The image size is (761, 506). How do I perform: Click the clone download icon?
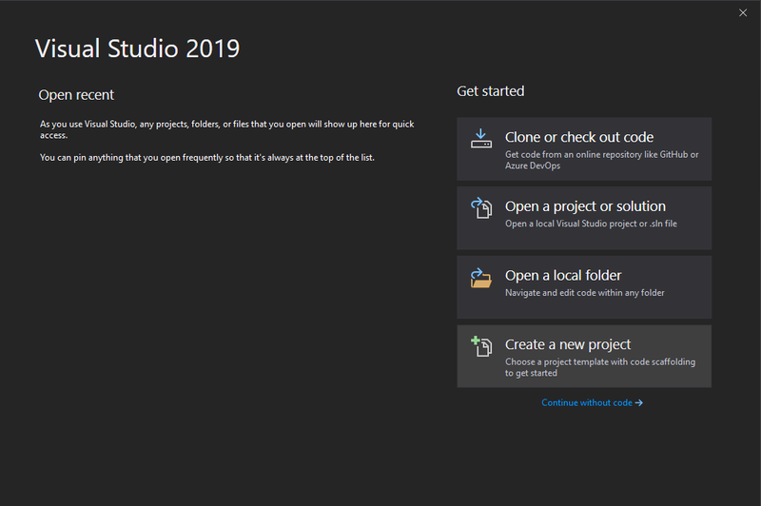[481, 138]
